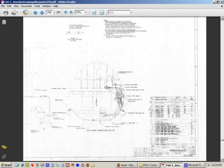Go to next page with down arrow
This screenshot has height=168, width=224.
(x=42, y=13)
